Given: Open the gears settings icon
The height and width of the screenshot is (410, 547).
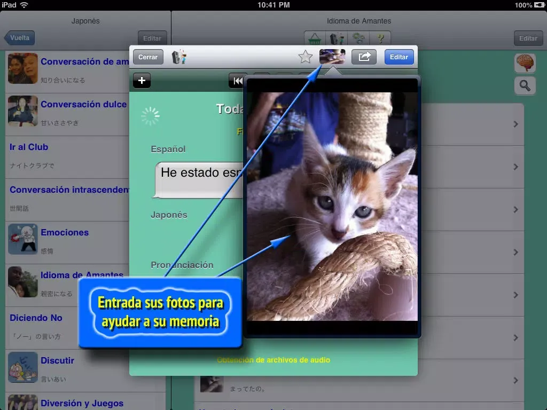Looking at the screenshot, I should pyautogui.click(x=358, y=38).
